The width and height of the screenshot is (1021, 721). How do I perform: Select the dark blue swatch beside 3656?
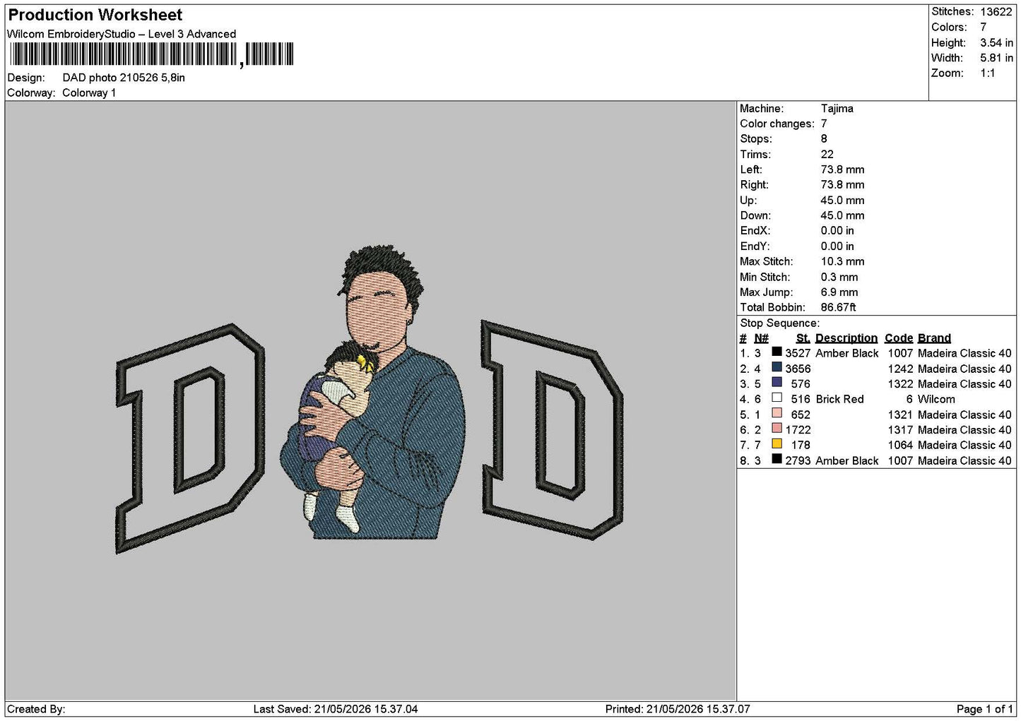click(x=777, y=367)
